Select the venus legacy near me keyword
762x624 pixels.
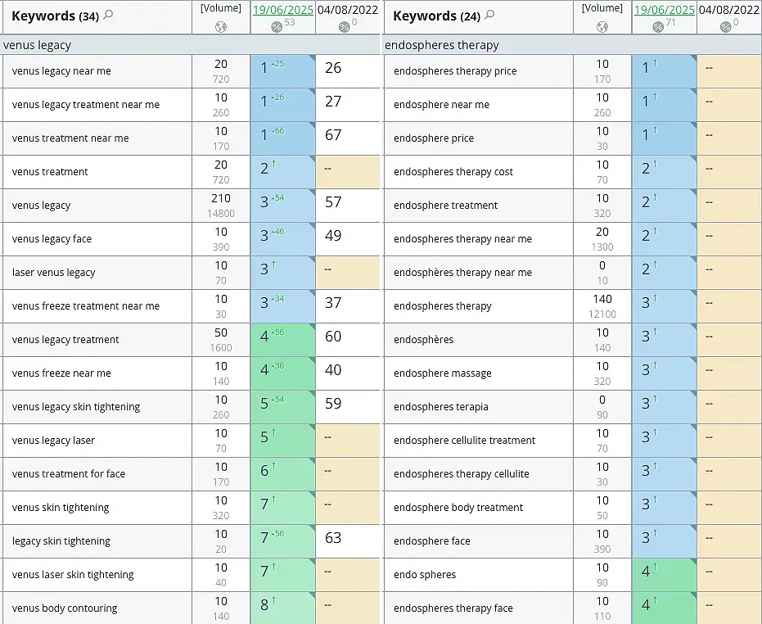[x=61, y=71]
